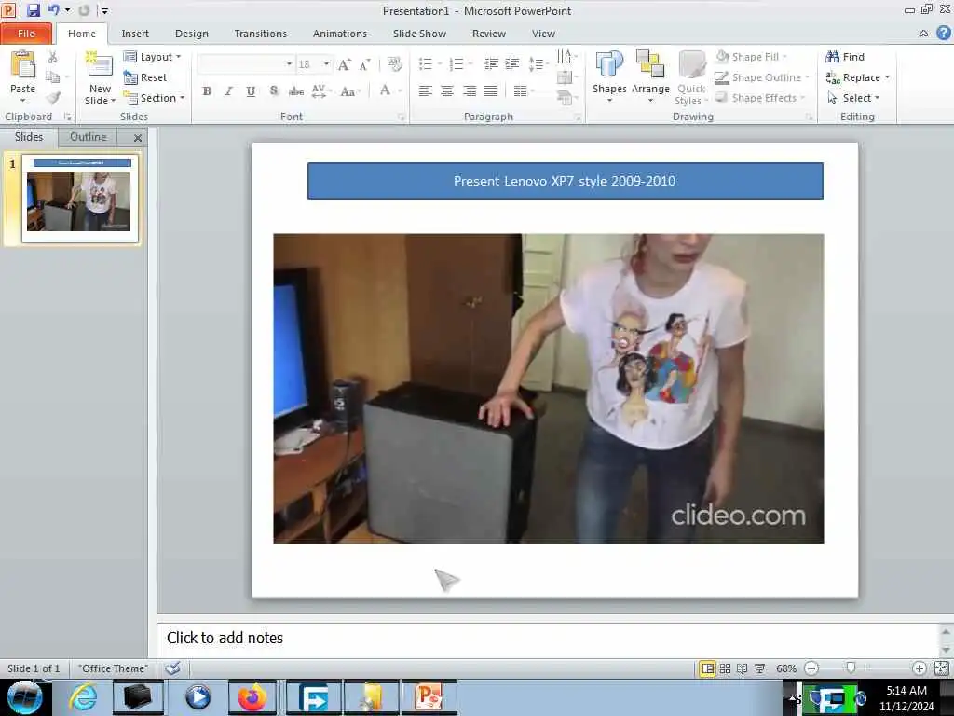This screenshot has height=716, width=954.
Task: Click the Find binoculars icon
Action: [x=832, y=57]
